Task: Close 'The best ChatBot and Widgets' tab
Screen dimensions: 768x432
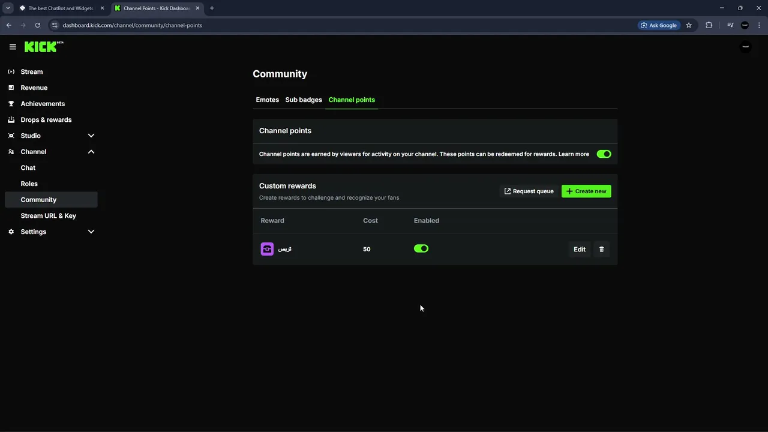Action: pos(102,8)
